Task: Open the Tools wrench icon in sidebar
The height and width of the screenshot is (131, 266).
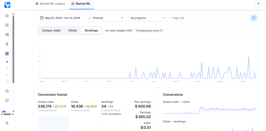Action: (x=7, y=35)
